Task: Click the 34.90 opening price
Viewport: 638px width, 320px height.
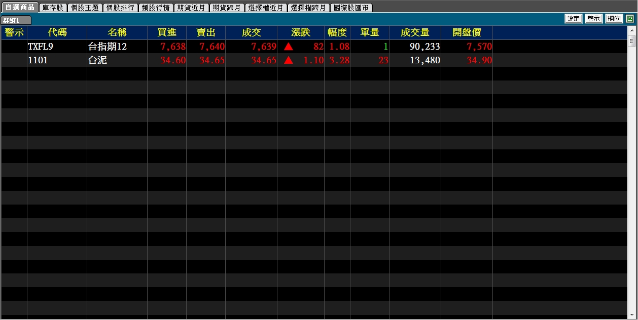Action: 479,60
